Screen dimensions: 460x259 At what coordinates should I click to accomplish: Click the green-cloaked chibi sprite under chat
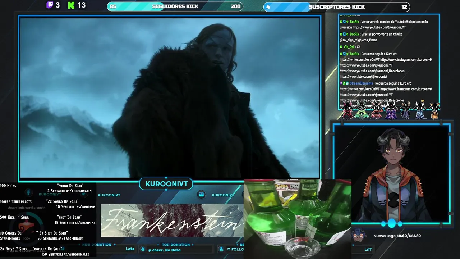[361, 110]
